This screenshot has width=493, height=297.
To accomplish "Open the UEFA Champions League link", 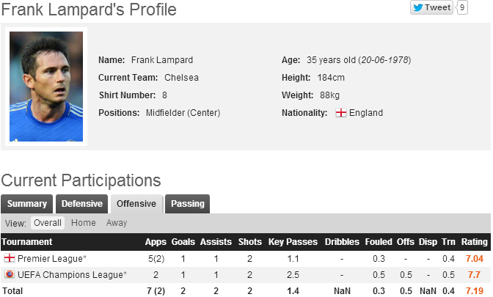I will [72, 274].
